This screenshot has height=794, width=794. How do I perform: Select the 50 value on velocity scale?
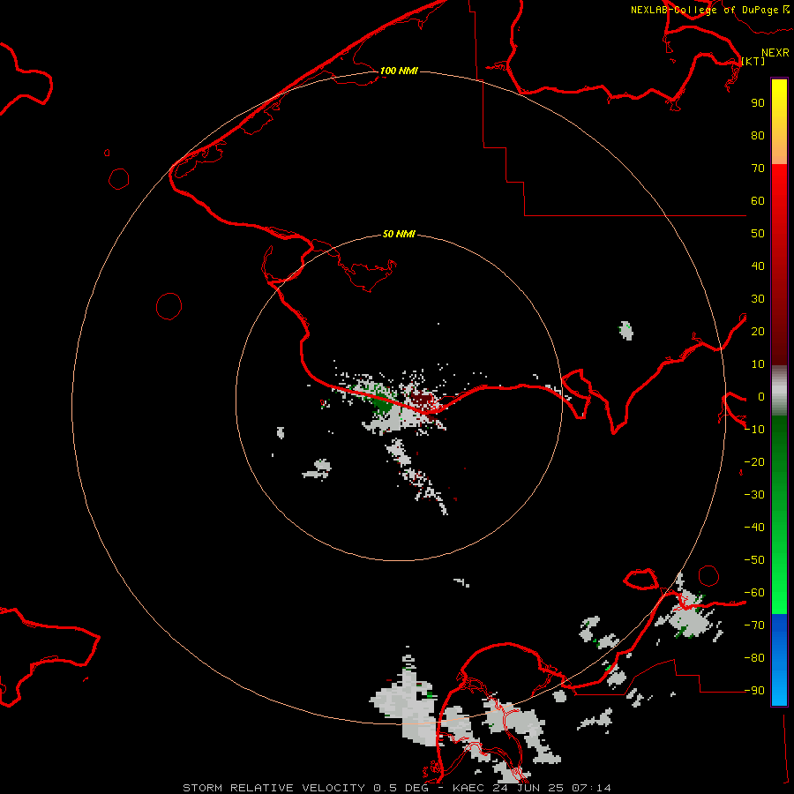(x=758, y=234)
